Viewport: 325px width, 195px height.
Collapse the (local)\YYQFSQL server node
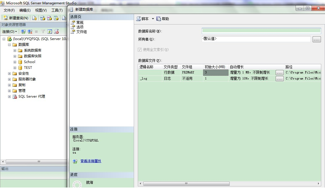coord(4,39)
